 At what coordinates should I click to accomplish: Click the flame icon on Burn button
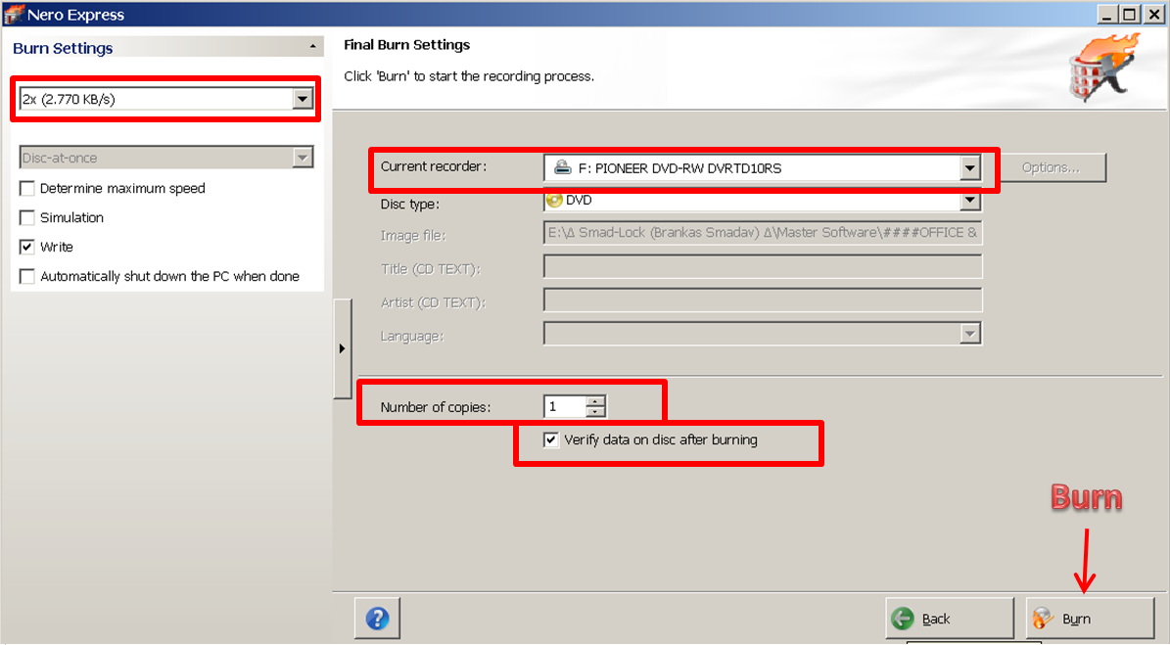coord(1043,619)
